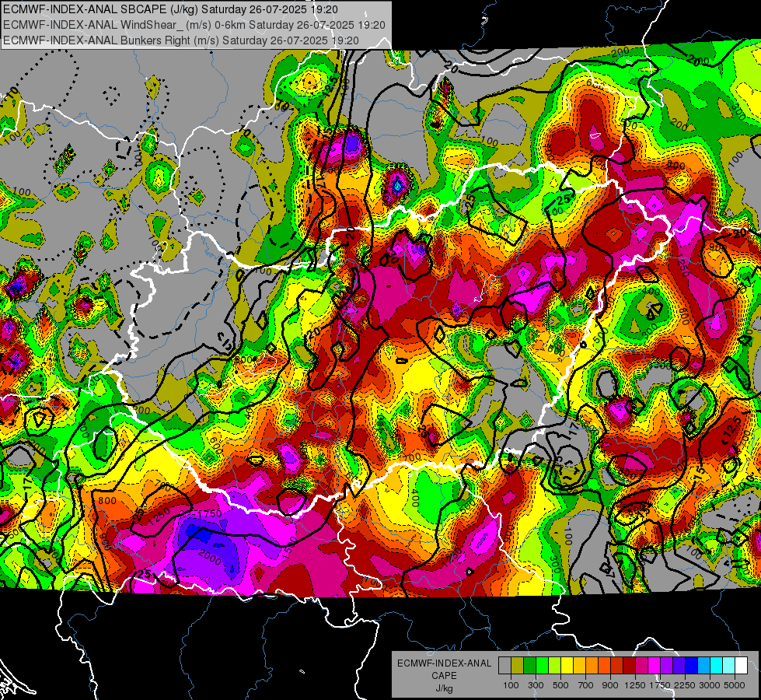Click the pure yellow legend swatch
761x700 pixels.
567,666
